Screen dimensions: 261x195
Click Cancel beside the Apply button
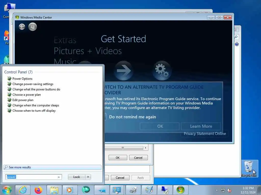pos(120,177)
